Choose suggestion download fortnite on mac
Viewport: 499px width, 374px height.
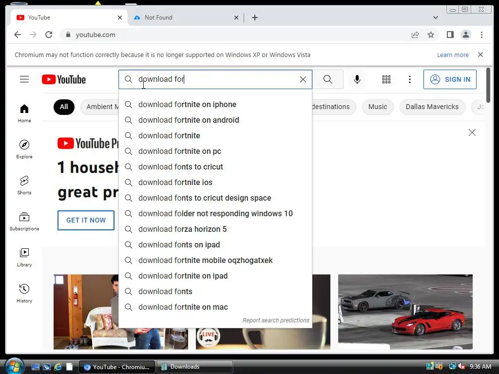coord(215,307)
